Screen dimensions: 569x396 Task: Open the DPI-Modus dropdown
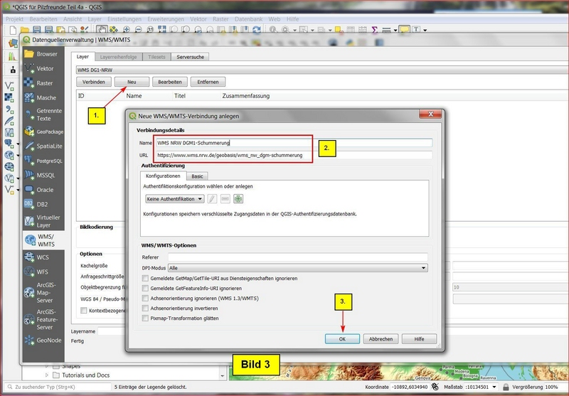297,268
